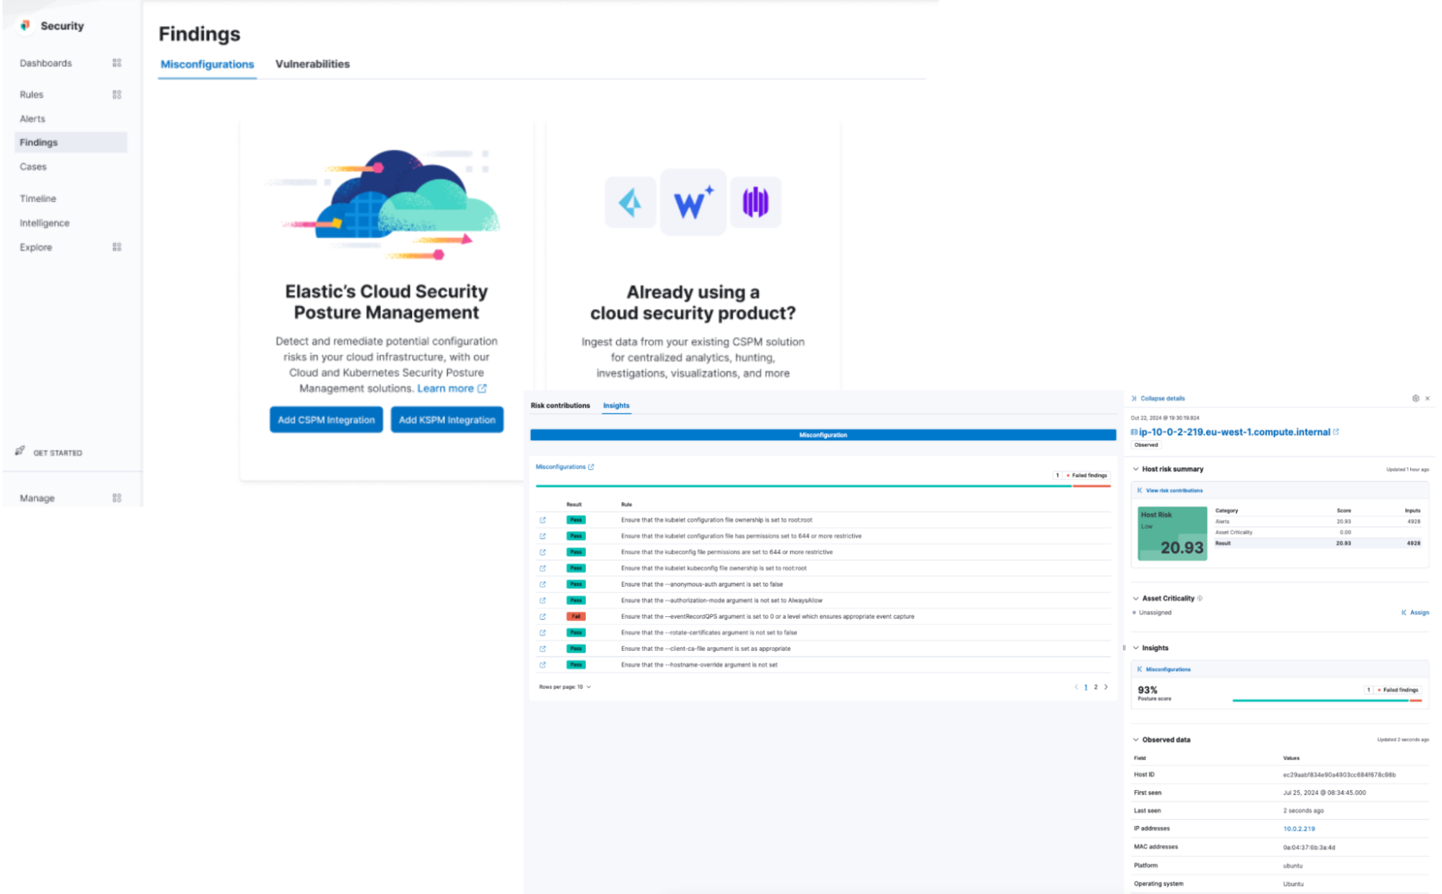Viewport: 1442px width, 894px height.
Task: Open finding for --hostname-override argument rule
Action: (542, 665)
